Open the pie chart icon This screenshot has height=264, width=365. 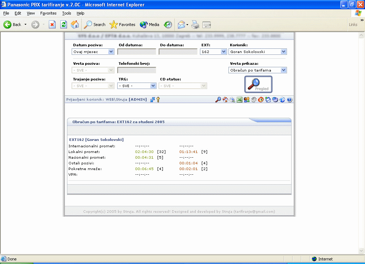275,100
